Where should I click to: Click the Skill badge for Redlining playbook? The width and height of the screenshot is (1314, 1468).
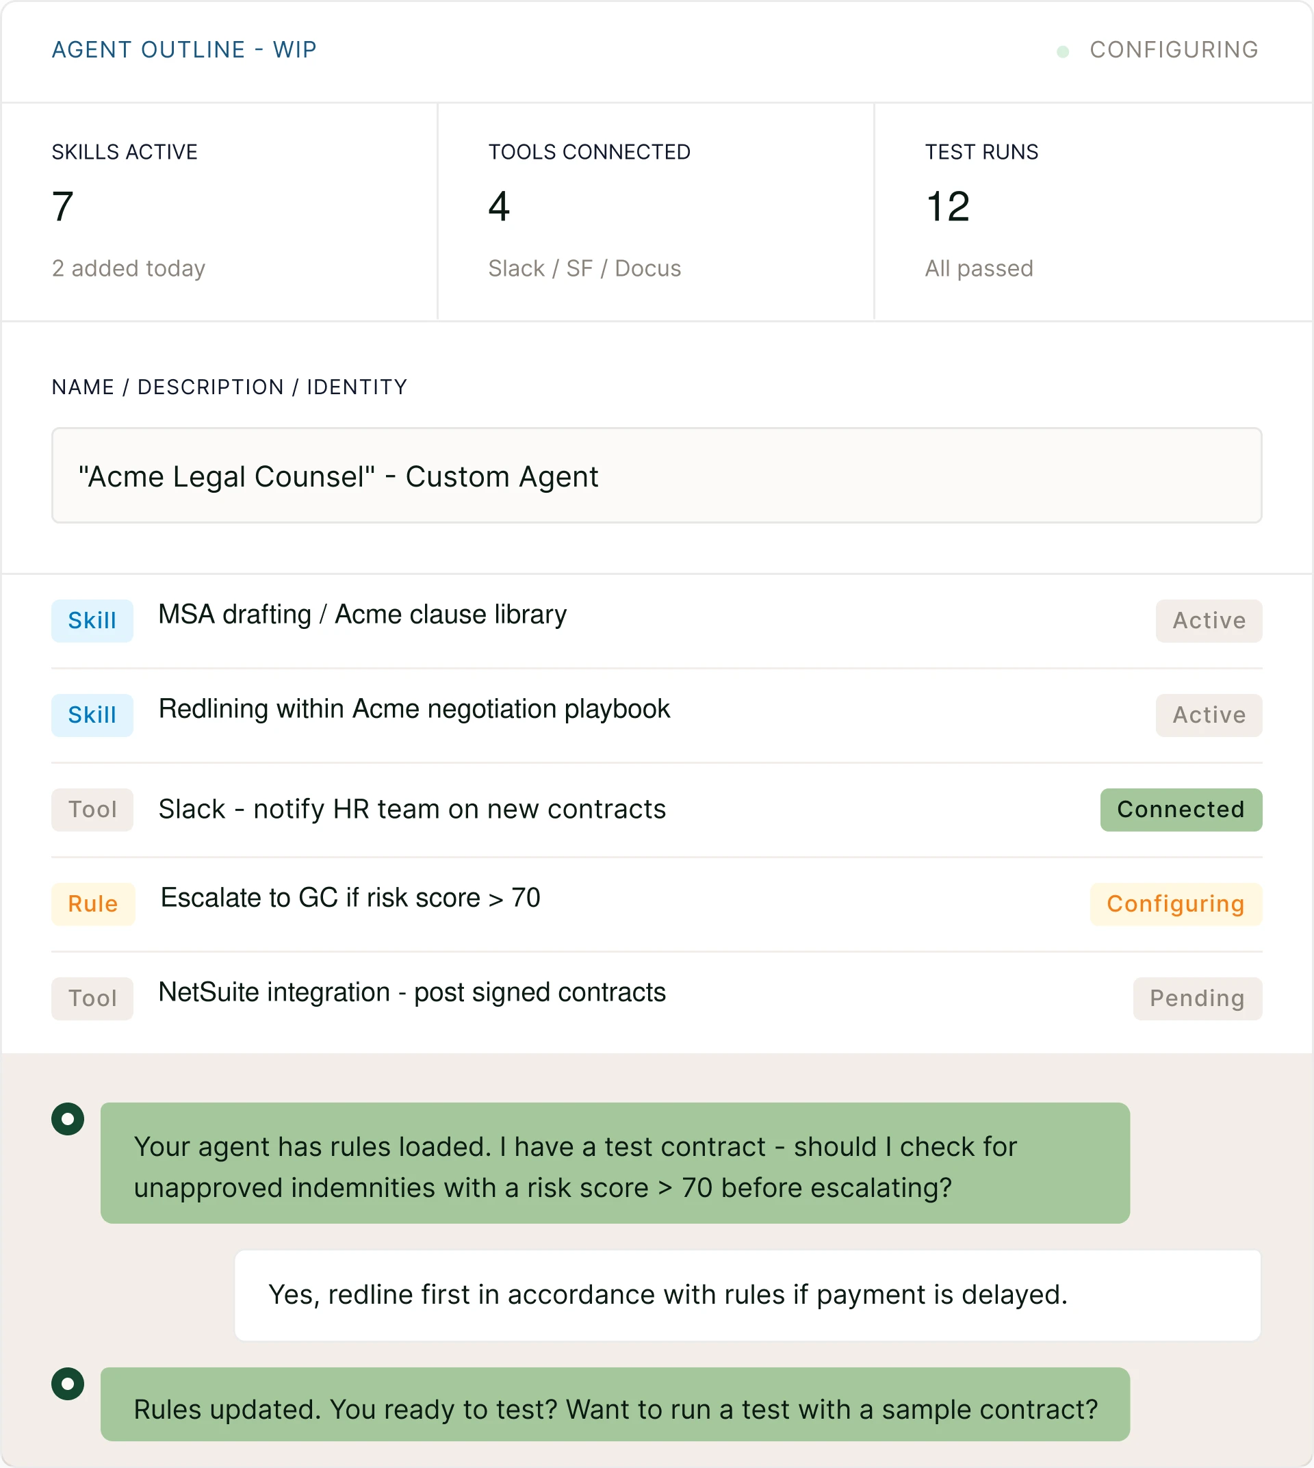coord(92,715)
